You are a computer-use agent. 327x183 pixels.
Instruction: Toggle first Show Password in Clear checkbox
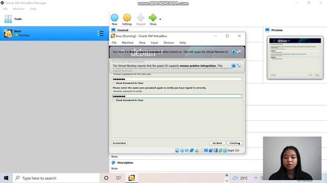(114, 83)
